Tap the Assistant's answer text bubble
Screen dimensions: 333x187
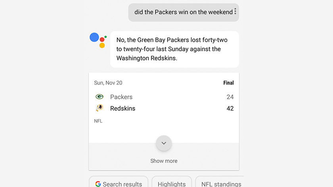point(174,49)
